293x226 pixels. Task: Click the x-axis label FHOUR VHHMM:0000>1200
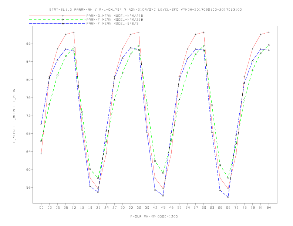pos(154,216)
